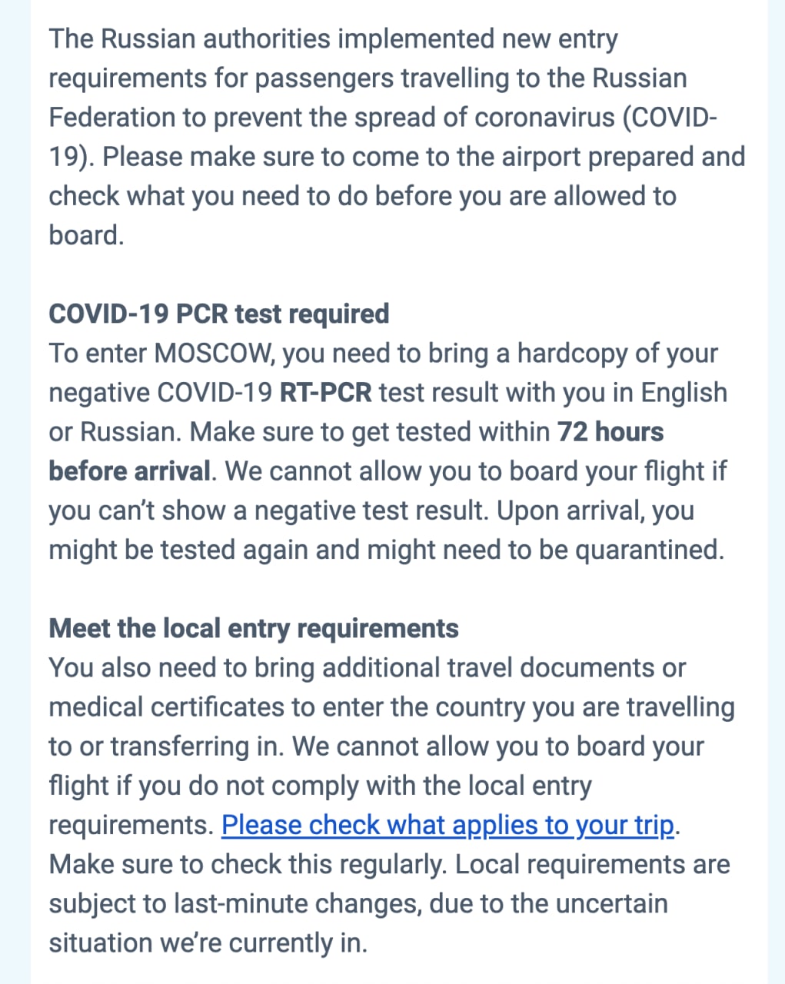Click 'Make sure to check this regularly' sentence
This screenshot has width=785, height=984.
[x=248, y=864]
